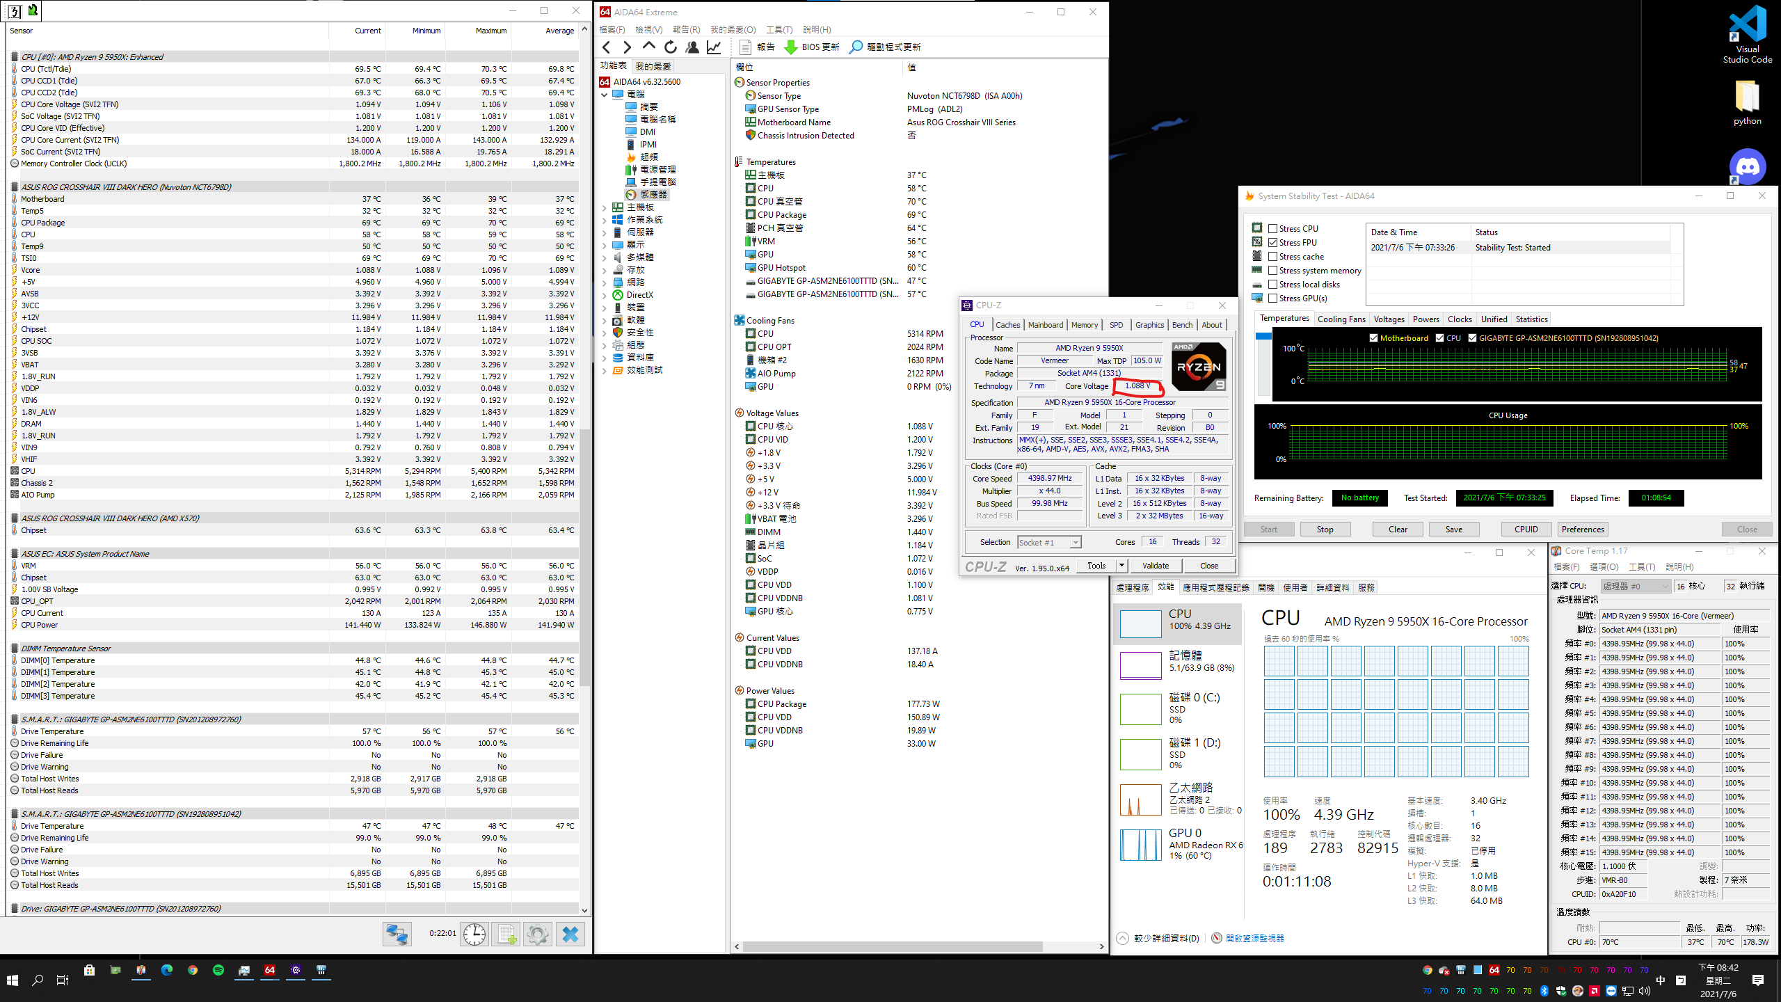
Task: Click taskbar search magnifier icon
Action: point(38,980)
